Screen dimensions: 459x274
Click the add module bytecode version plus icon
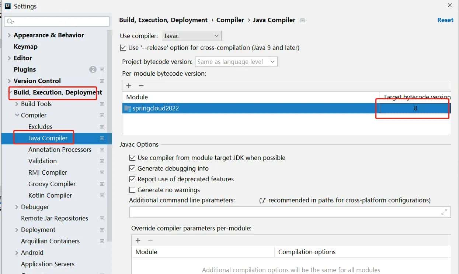pos(129,86)
